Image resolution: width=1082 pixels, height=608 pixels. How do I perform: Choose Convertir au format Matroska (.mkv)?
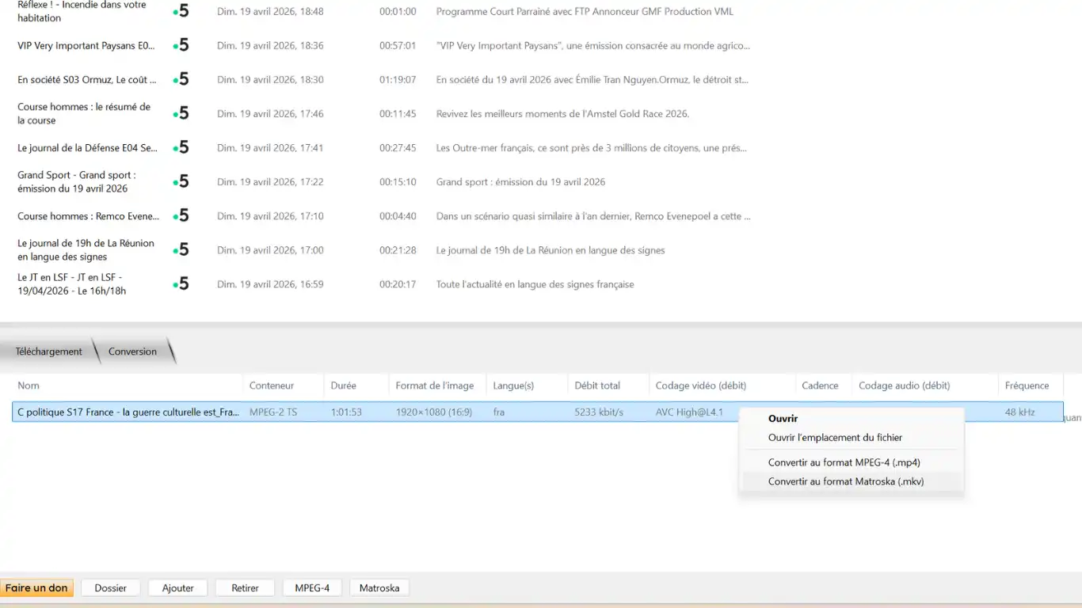coord(846,481)
